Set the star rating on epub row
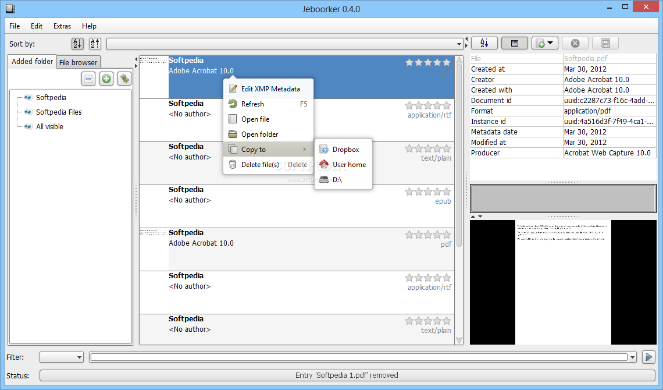 point(428,192)
